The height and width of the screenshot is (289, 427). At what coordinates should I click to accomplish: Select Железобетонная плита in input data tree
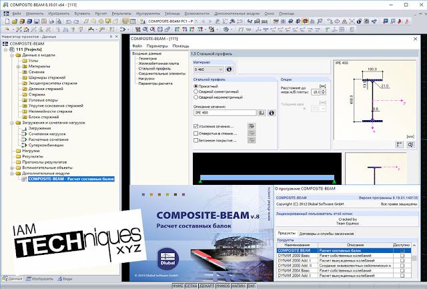pos(159,63)
